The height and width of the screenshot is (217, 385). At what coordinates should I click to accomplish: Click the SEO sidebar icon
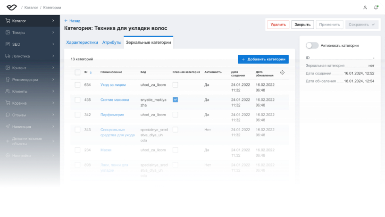(x=8, y=44)
